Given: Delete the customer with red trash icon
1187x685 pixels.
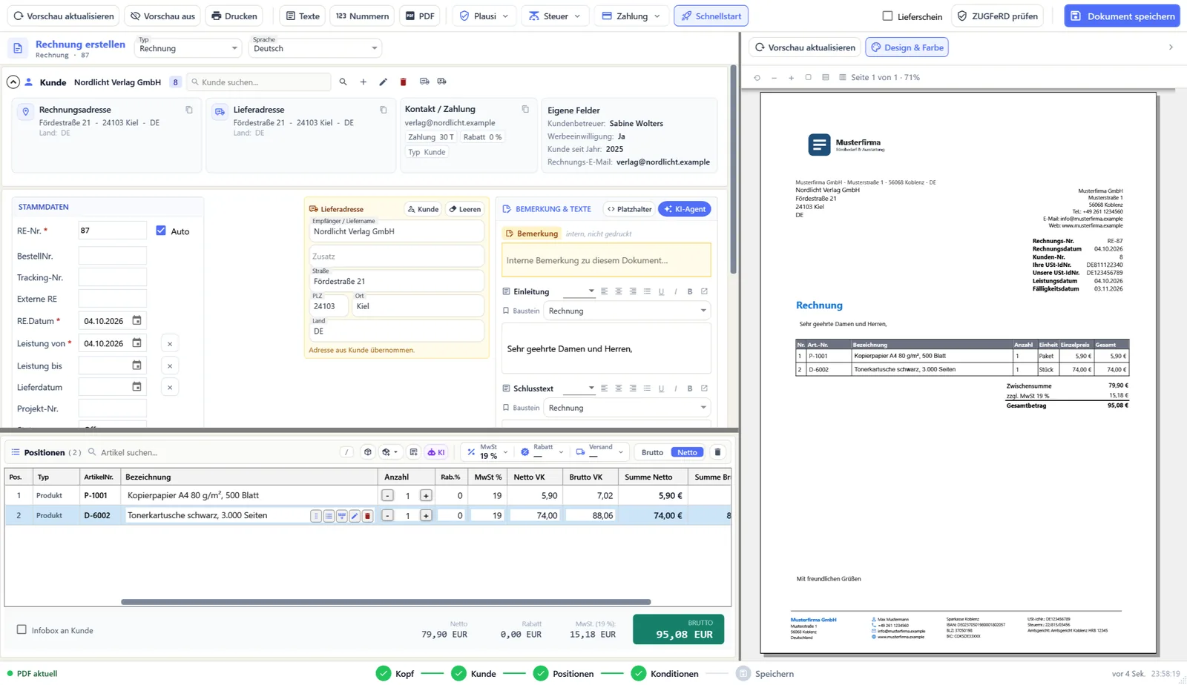Looking at the screenshot, I should click(403, 82).
